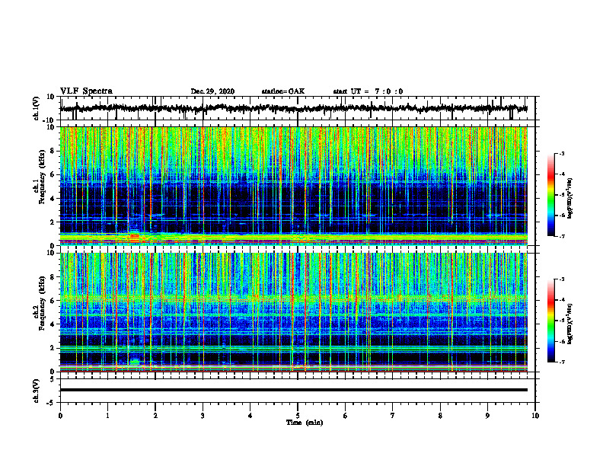
Task: Click the "-7" label on upper color bar
Action: coord(561,236)
